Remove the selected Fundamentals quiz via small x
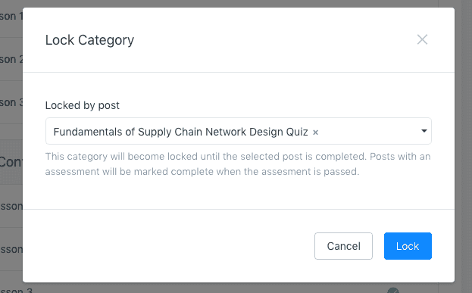472x293 pixels. (x=315, y=132)
